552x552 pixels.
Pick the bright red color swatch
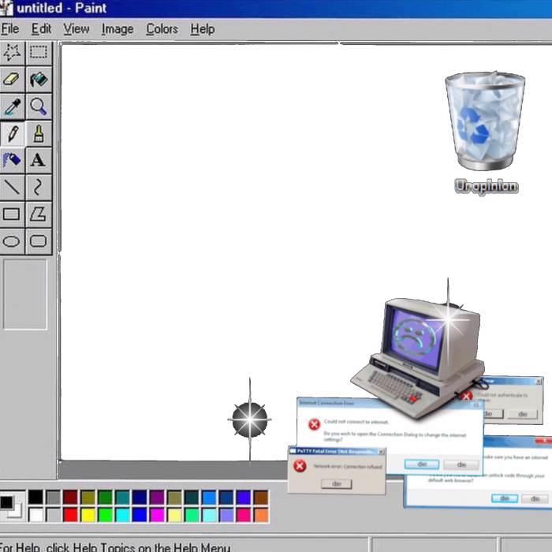point(70,515)
